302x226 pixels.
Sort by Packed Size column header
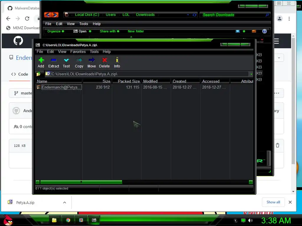[x=127, y=81]
